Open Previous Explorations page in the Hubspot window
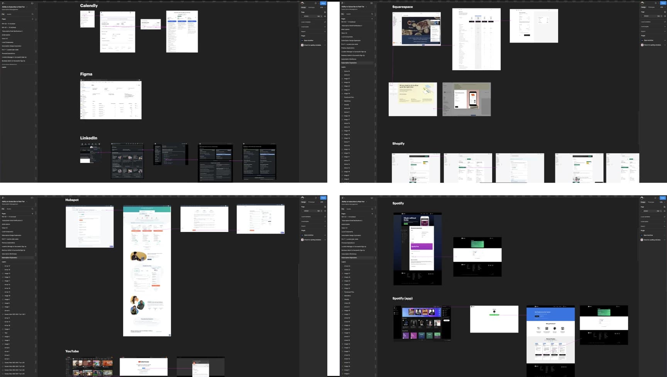The image size is (667, 377). [8, 243]
